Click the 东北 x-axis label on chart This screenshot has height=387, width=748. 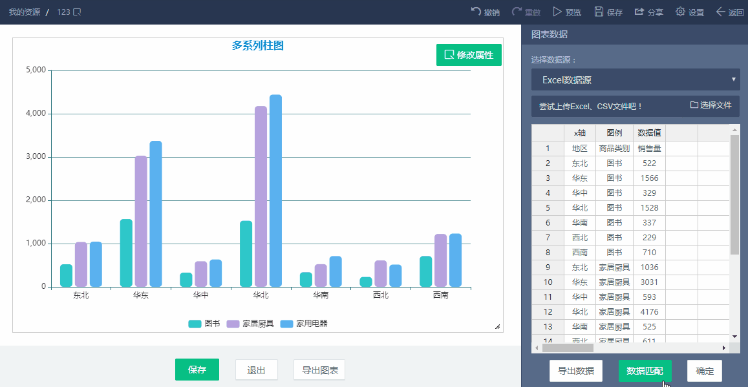81,295
